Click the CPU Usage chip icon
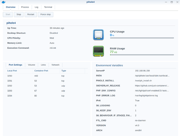Image resolution: width=180 pixels, height=136 pixels. coord(98,35)
